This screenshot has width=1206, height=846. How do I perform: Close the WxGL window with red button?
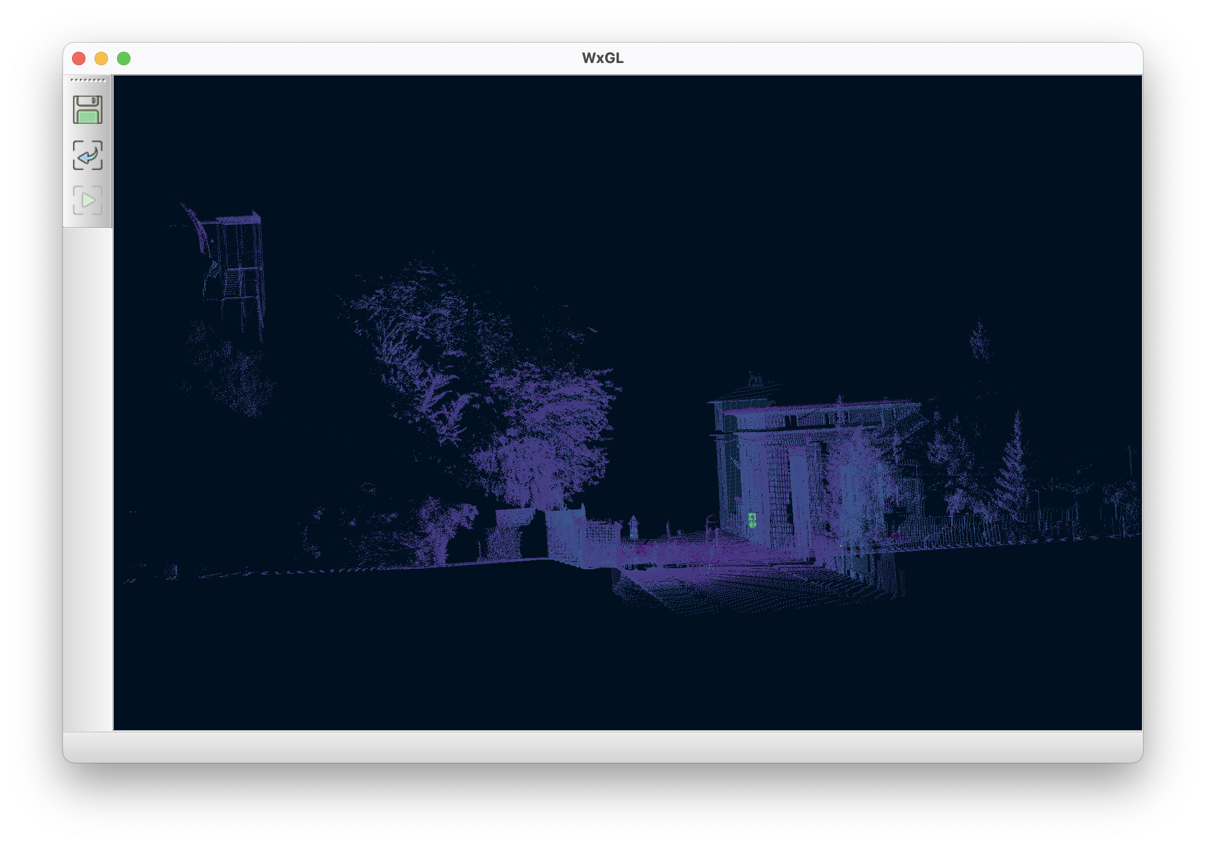pyautogui.click(x=79, y=58)
